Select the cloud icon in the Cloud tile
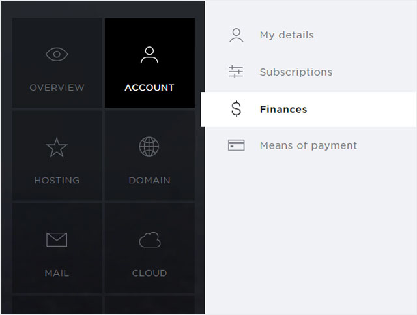417x315 pixels. (x=150, y=239)
